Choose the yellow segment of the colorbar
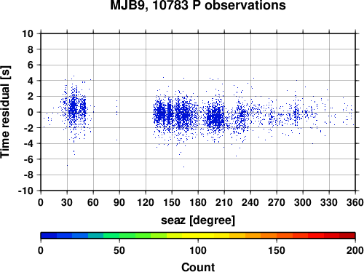Screen dimensions: 364x272 198,236
